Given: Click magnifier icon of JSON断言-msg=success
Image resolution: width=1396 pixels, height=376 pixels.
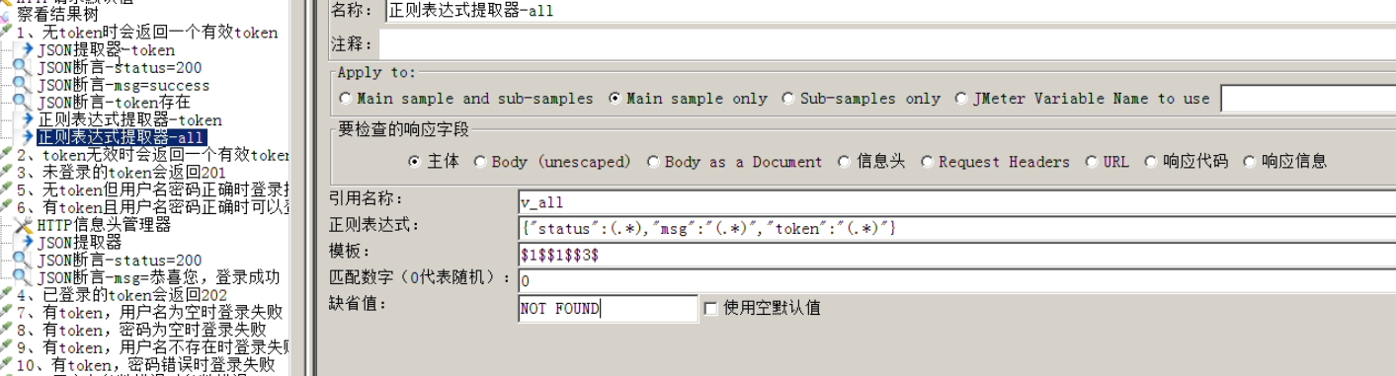Looking at the screenshot, I should tap(21, 85).
